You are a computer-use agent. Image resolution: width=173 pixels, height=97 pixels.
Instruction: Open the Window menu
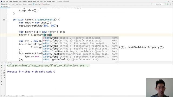[x=49, y=1]
